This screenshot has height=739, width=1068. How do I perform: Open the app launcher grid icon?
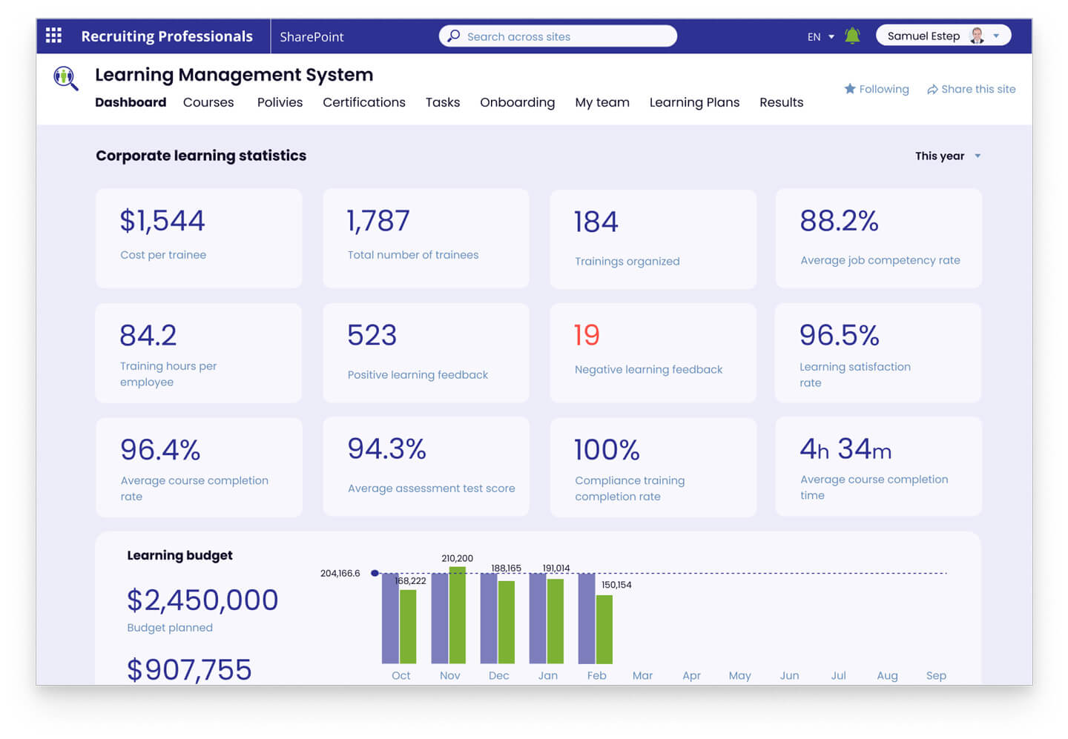[x=53, y=36]
